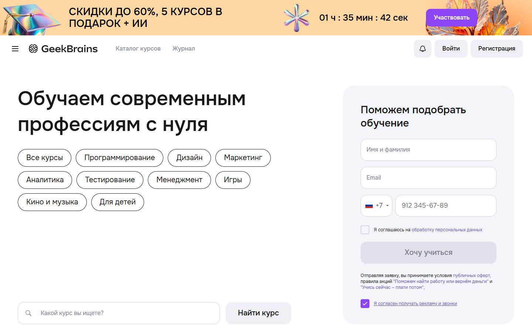This screenshot has height=332, width=532.
Task: Click the GeekBrains logo
Action: tap(63, 49)
